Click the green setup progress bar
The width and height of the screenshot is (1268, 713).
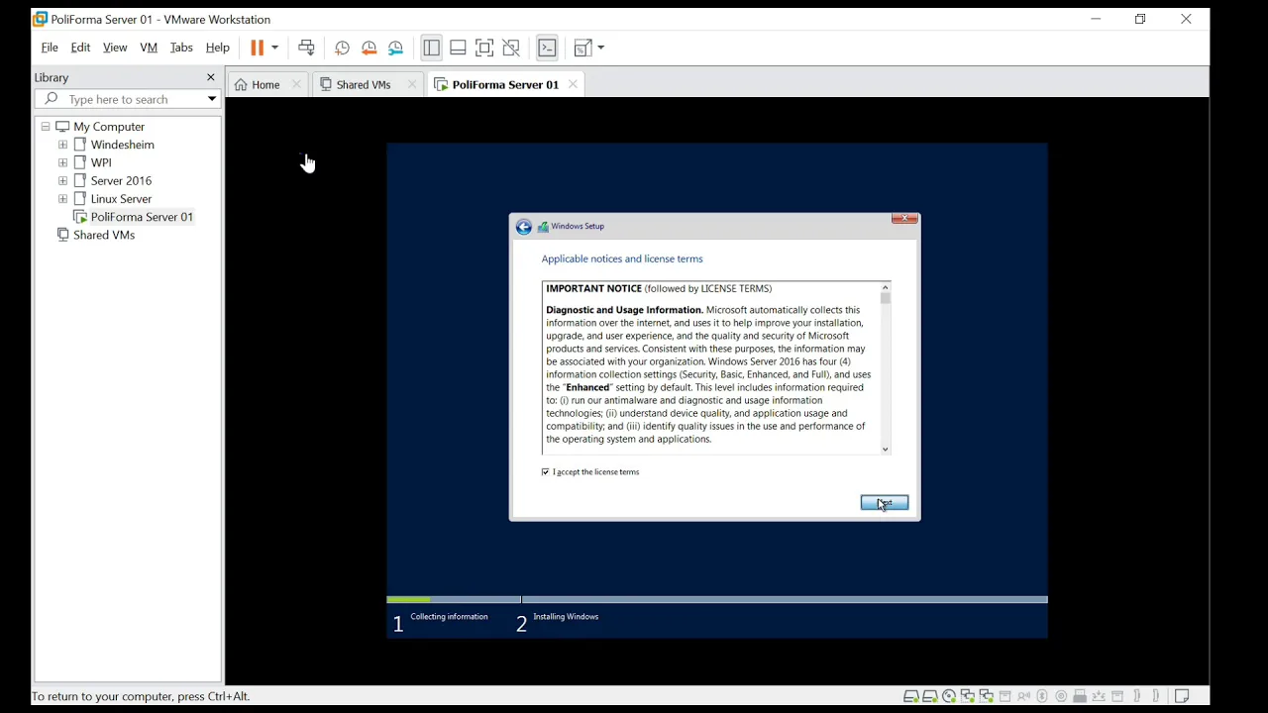pos(408,600)
